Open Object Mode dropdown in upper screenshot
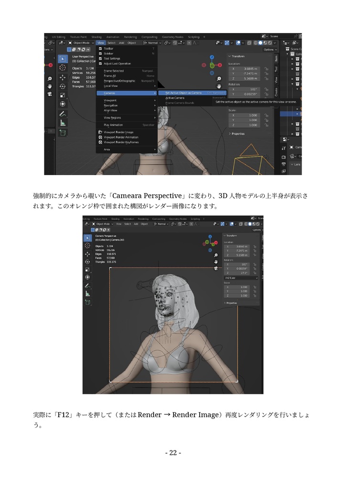The width and height of the screenshot is (346, 490). 81,43
